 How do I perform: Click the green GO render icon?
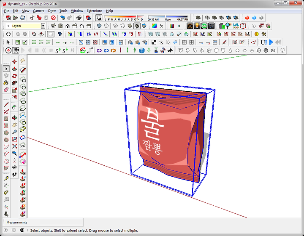204,26
